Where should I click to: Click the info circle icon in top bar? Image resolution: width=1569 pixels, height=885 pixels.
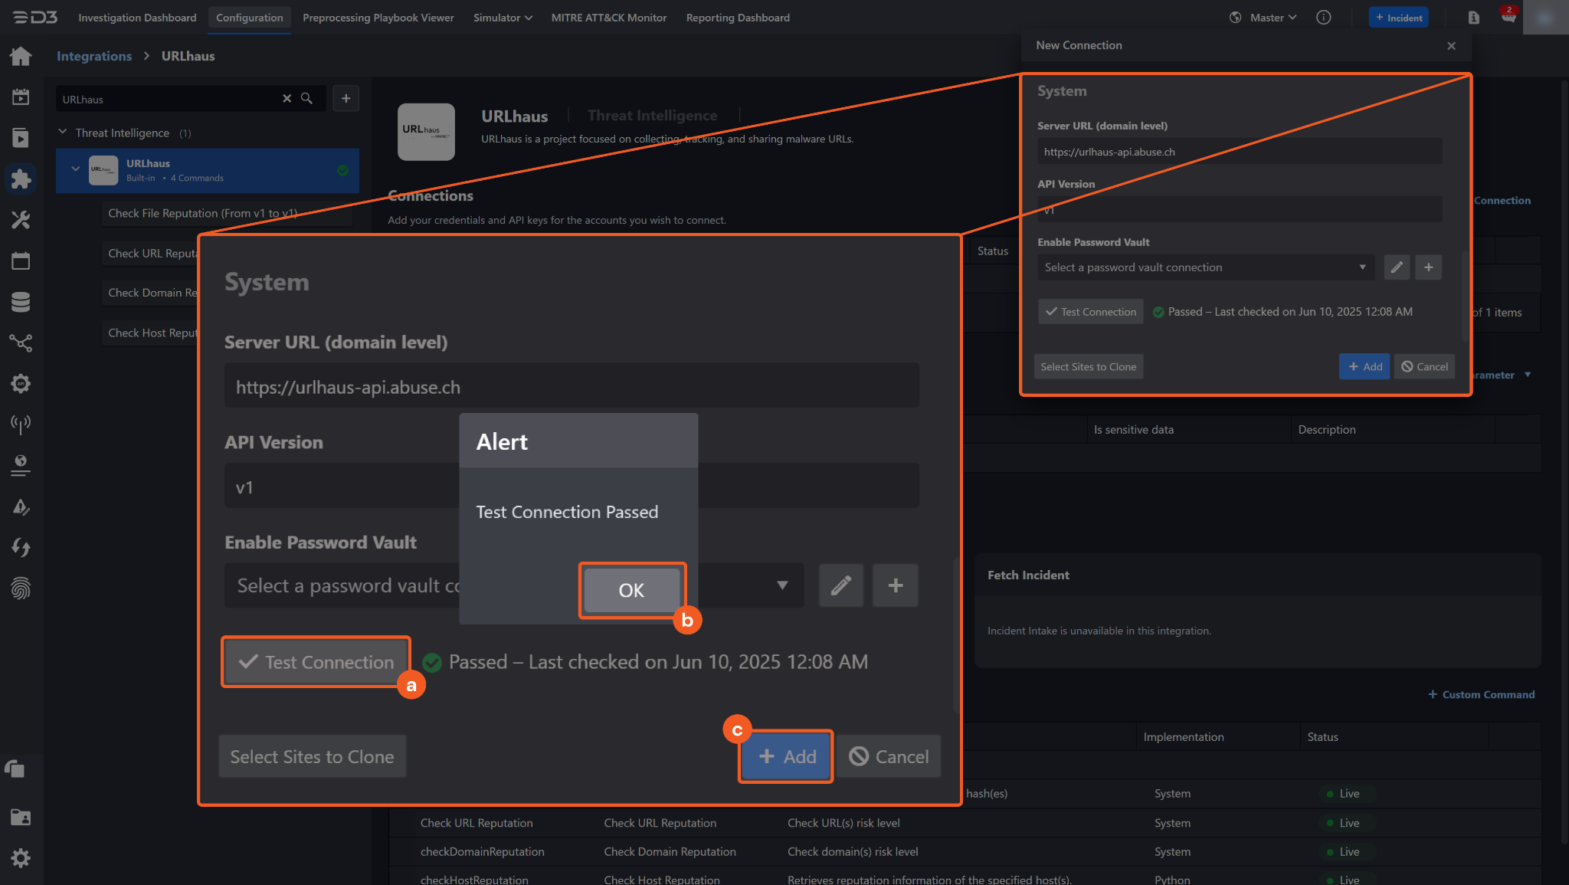point(1323,18)
